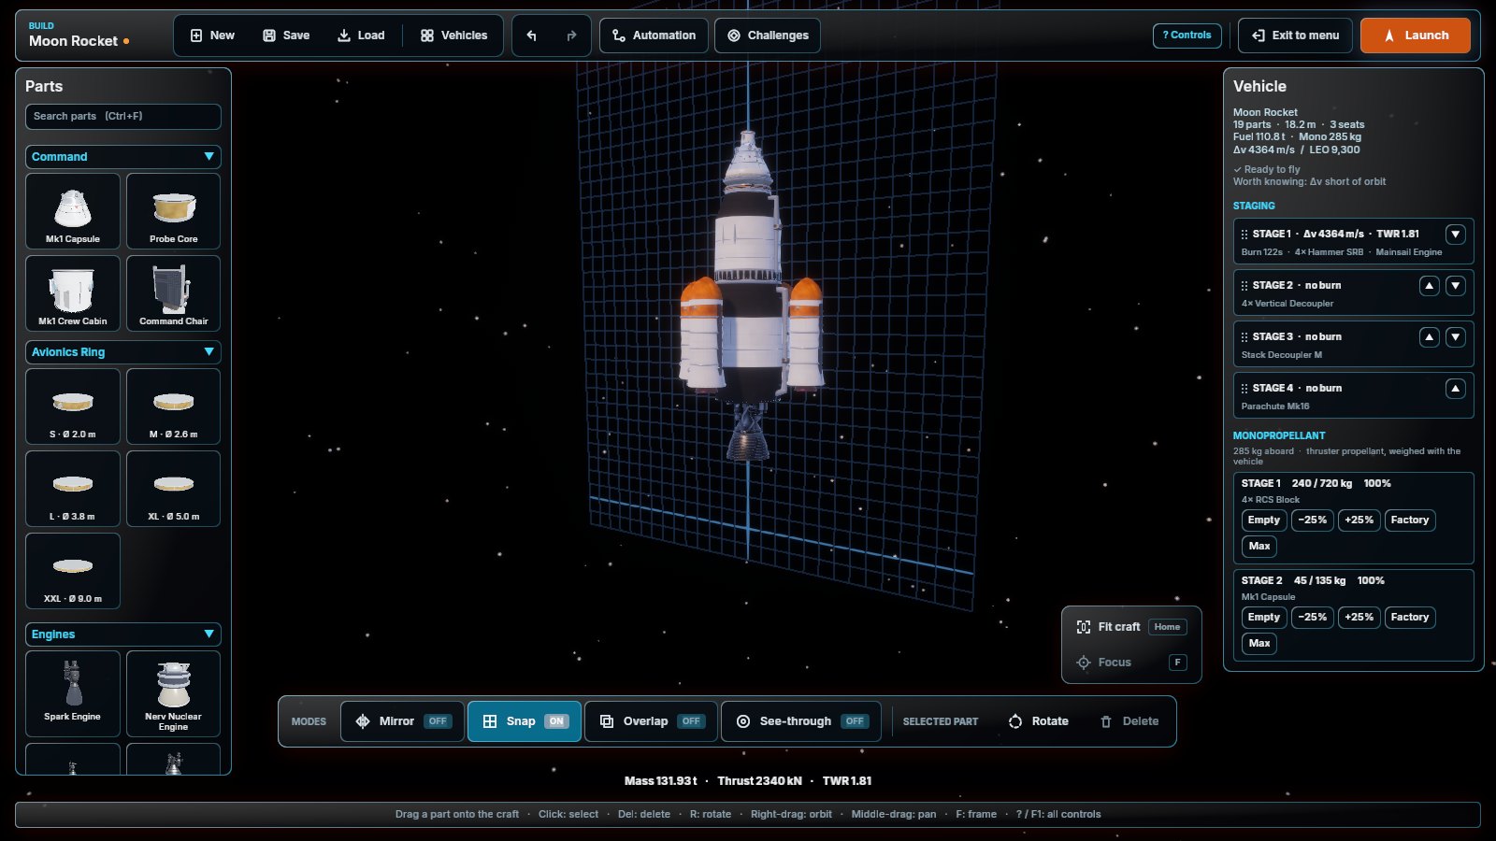Screen dimensions: 1496x841
Task: Click the undo arrow icon
Action: click(532, 36)
